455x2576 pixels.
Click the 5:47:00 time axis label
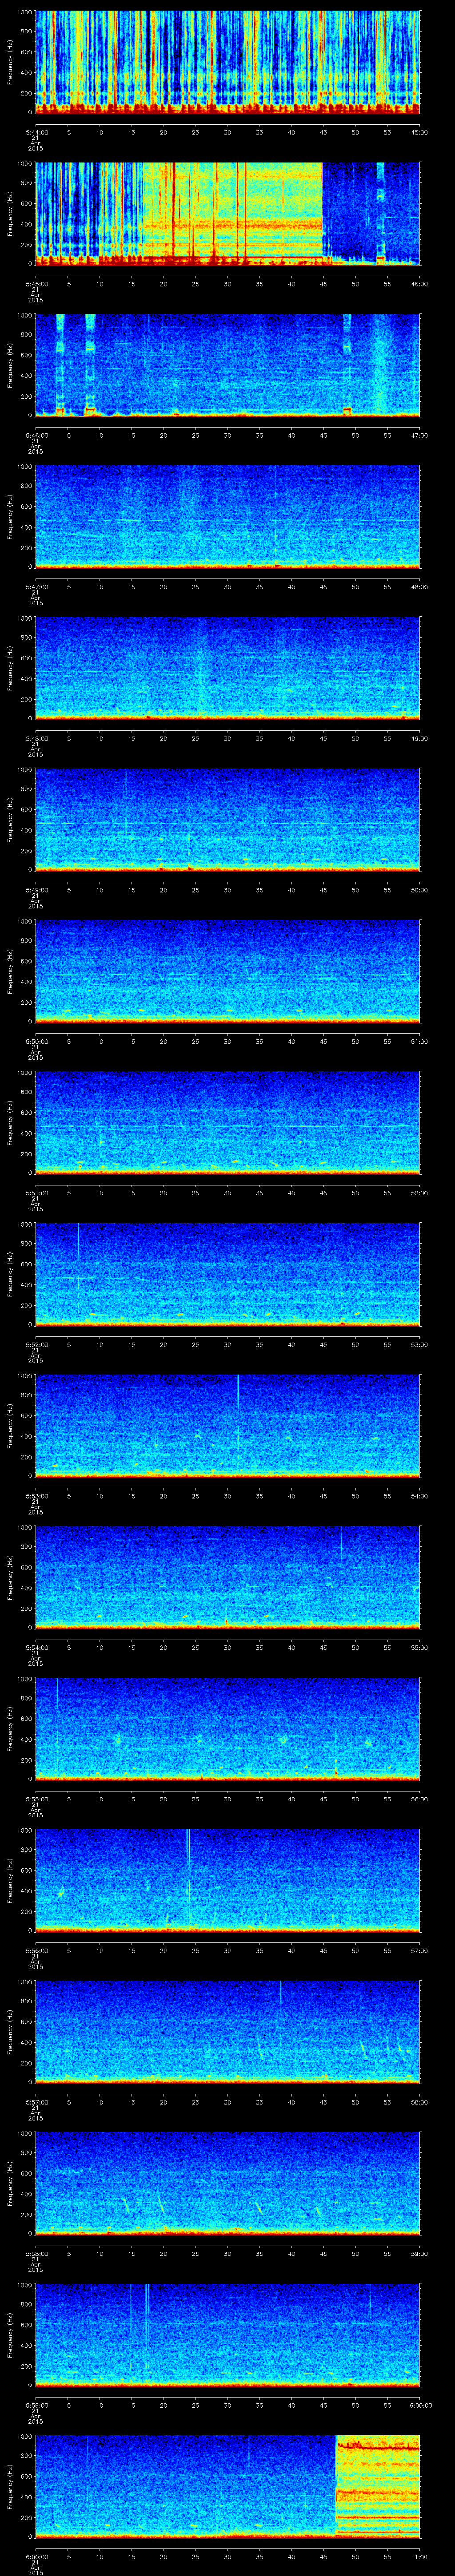coord(36,587)
